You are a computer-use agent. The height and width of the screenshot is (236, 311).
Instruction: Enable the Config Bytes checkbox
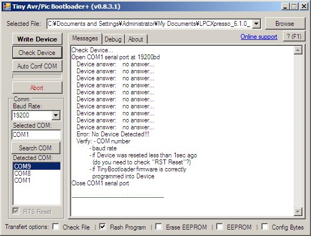coord(265,227)
